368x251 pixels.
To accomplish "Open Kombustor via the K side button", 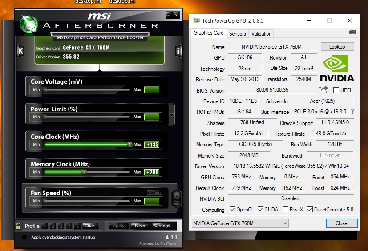I will pyautogui.click(x=20, y=51).
